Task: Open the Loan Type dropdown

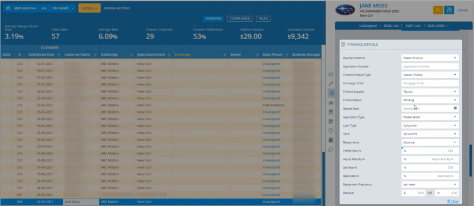Action: (430, 125)
